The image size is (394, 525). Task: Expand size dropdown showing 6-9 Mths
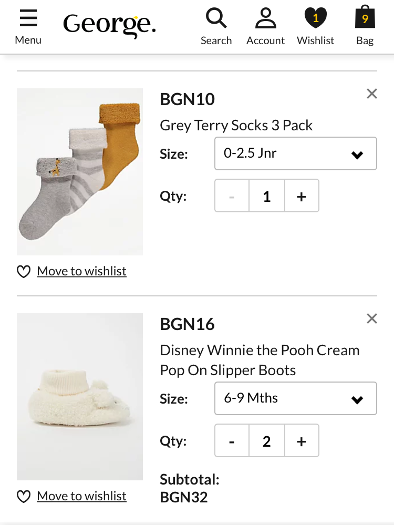pos(295,398)
